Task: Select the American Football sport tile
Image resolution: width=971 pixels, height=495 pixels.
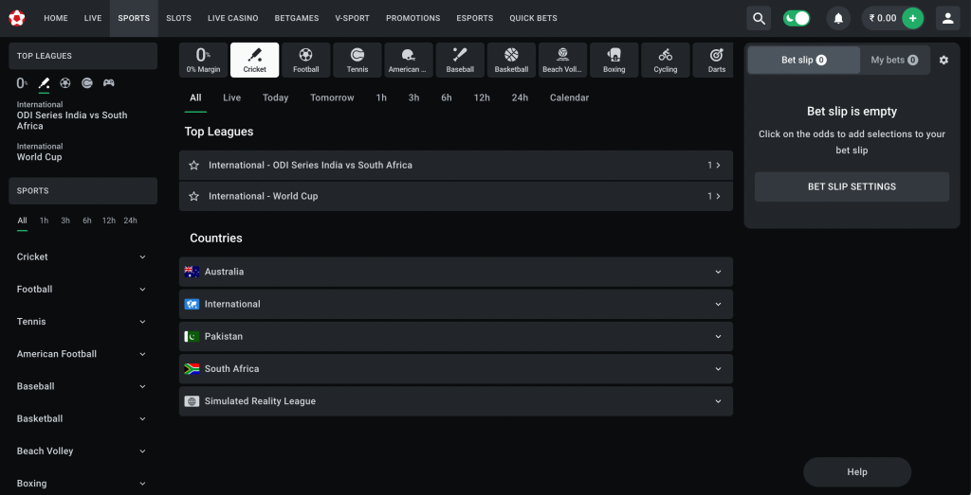Action: (409, 60)
